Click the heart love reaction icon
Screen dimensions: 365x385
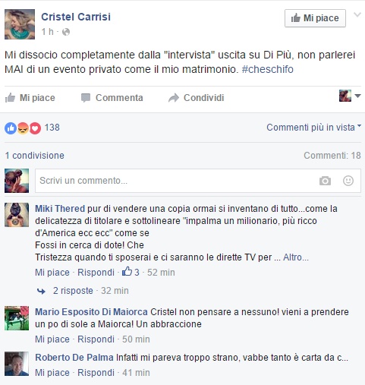pos(35,128)
